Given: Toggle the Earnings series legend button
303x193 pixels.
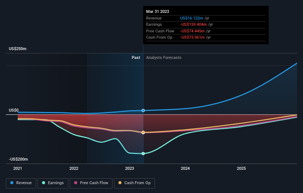Looking at the screenshot, I should 53,183.
